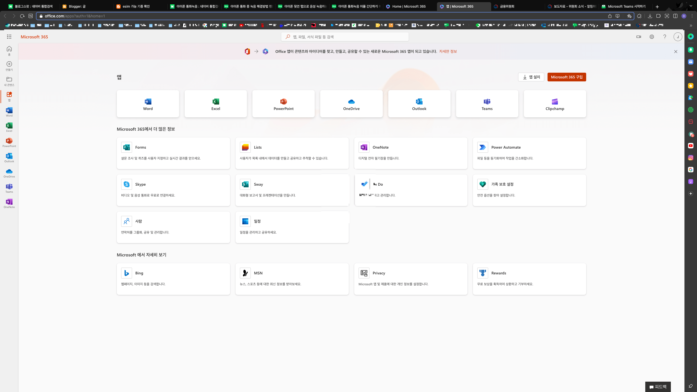697x392 pixels.
Task: Click the 자세한 정보 link in banner
Action: click(x=448, y=51)
